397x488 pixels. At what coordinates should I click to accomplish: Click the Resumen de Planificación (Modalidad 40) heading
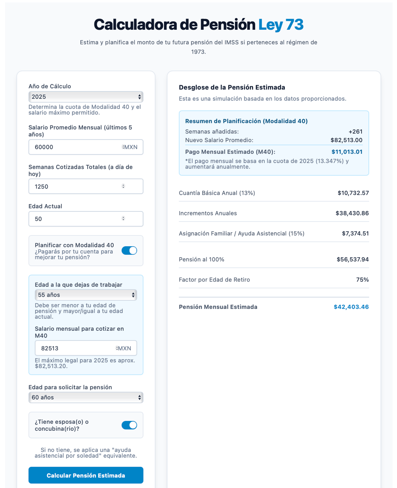pyautogui.click(x=246, y=121)
